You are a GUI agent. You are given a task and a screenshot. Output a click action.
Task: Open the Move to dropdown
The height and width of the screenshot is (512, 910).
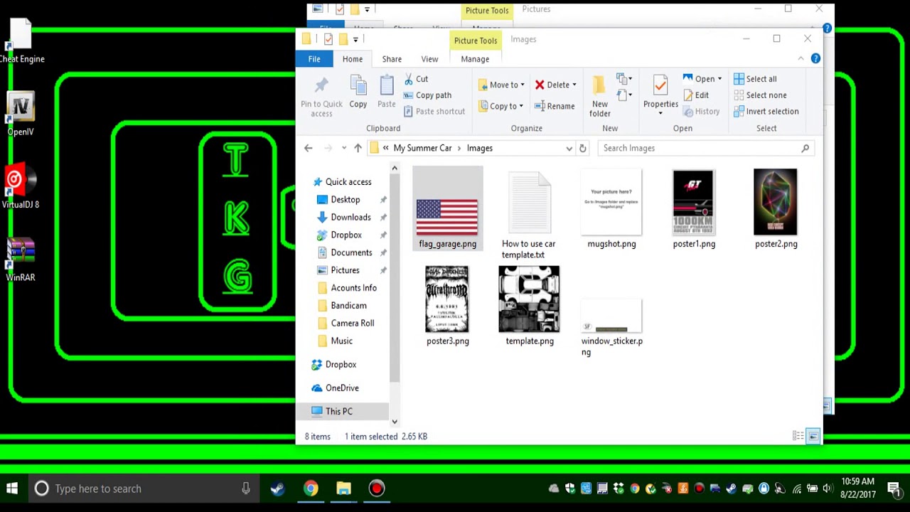pos(502,85)
